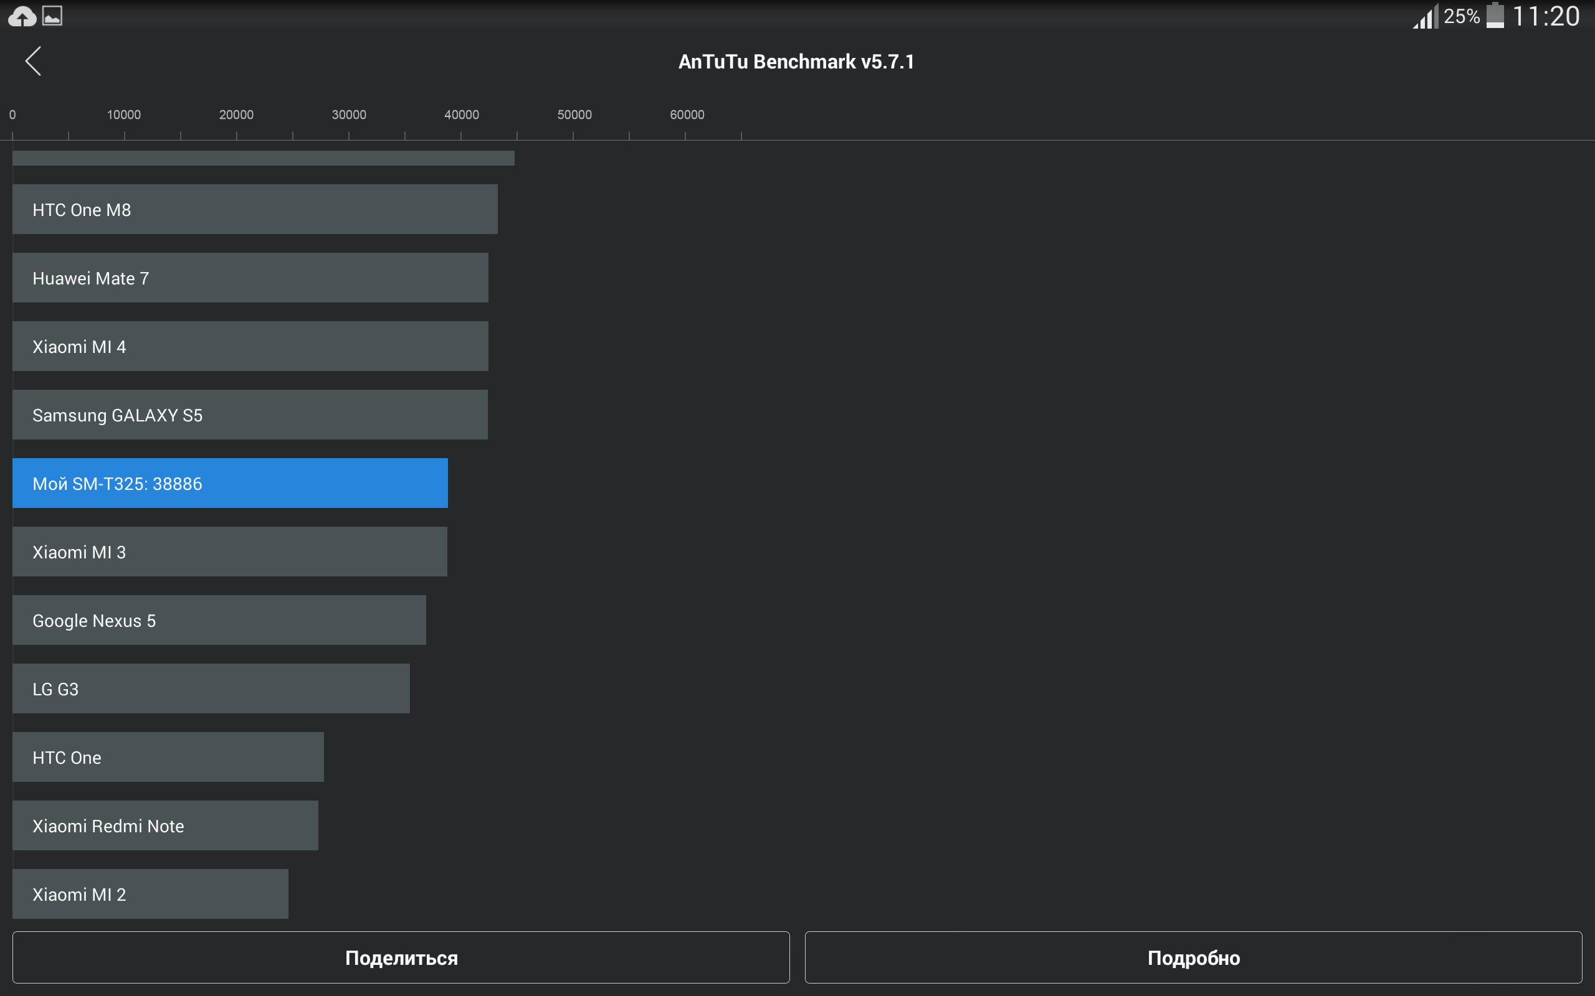Select the Xiaomi Redmi Note bar

click(164, 826)
